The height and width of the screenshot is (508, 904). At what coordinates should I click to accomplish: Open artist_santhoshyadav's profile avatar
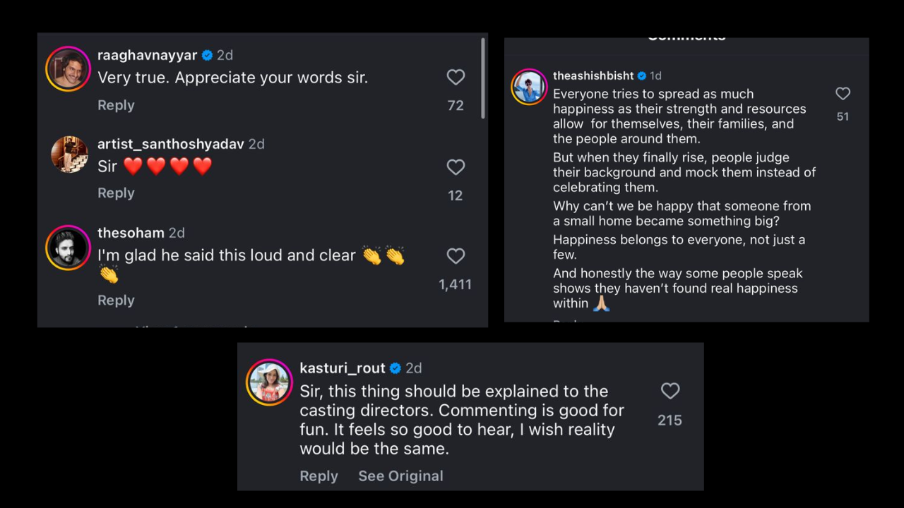click(x=69, y=155)
